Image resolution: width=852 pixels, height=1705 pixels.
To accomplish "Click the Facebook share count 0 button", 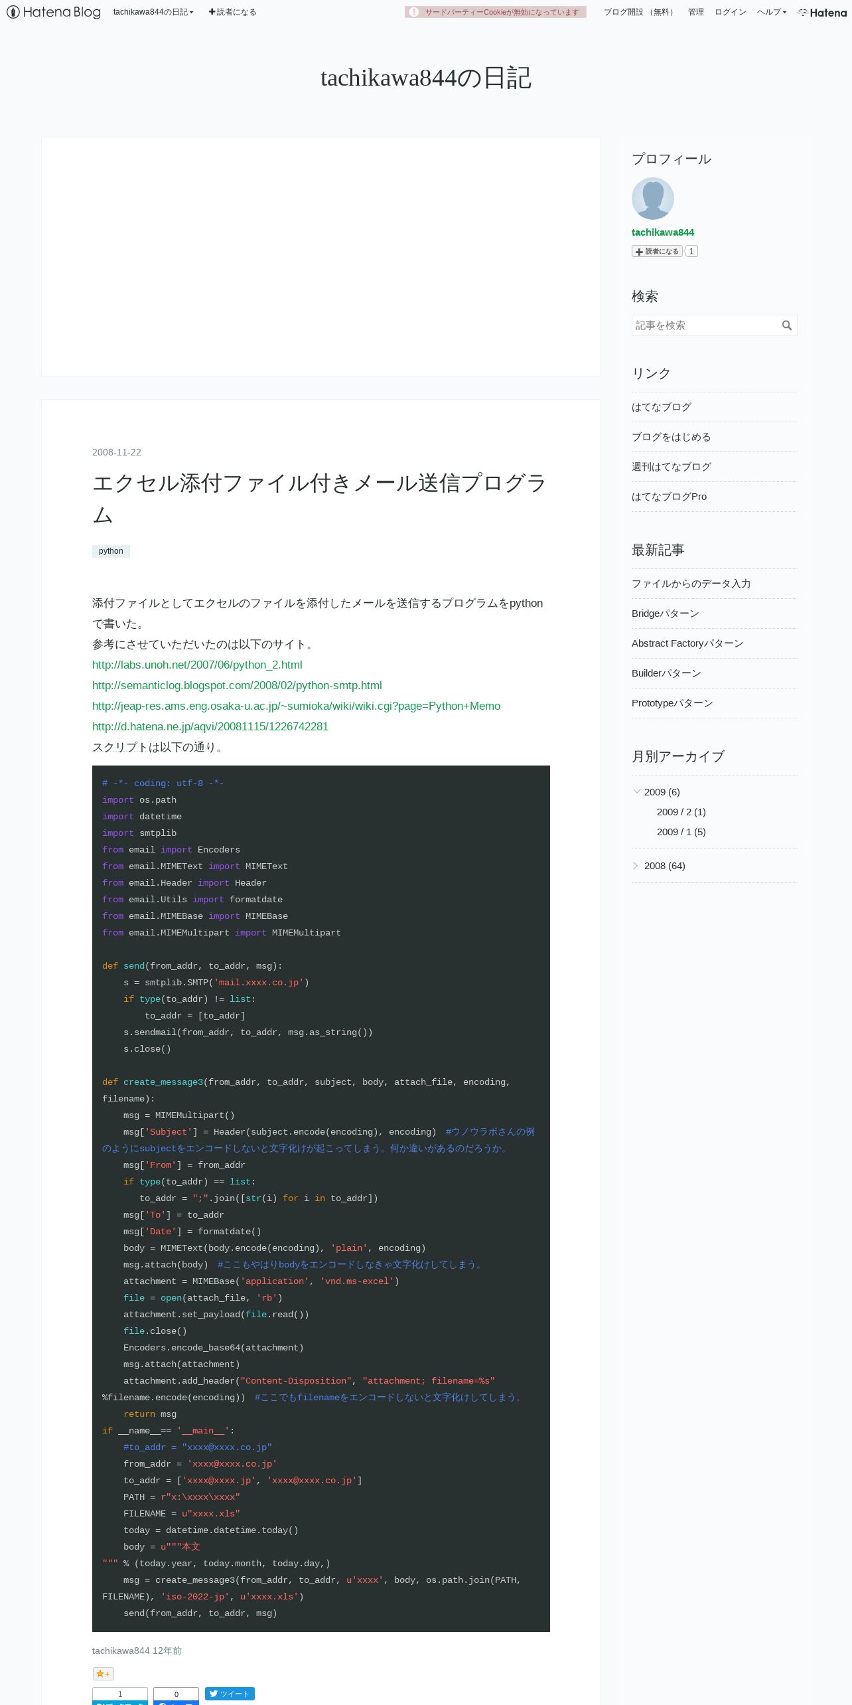I will point(176,1696).
